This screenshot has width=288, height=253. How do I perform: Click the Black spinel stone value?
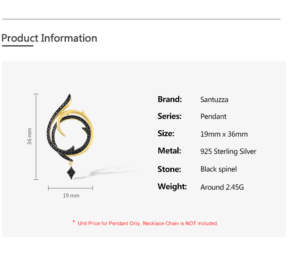pos(218,169)
